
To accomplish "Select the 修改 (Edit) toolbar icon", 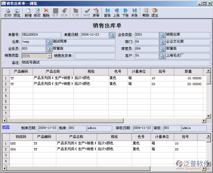I will (x=37, y=13).
